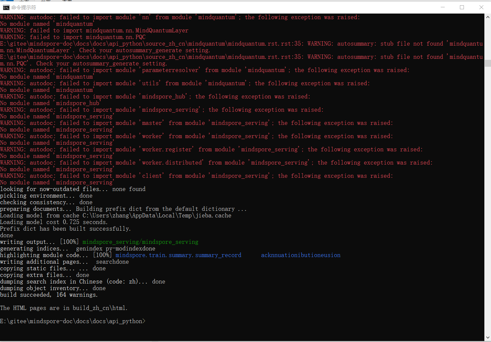491x342 pixels.
Task: Click the 命令提示符 window title text
Action: (x=23, y=7)
